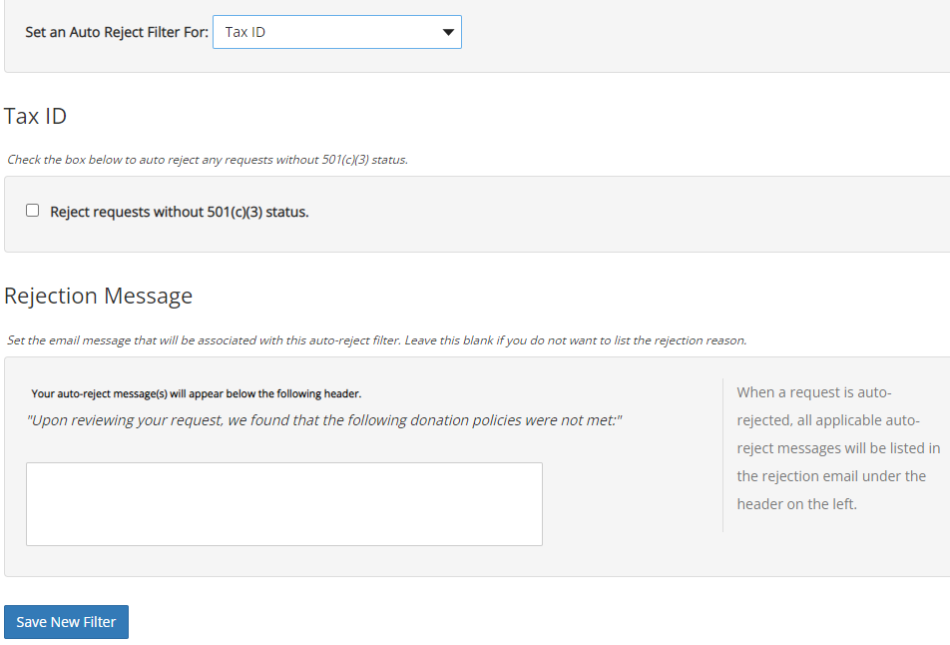950x645 pixels.
Task: Select the 'Rejection Message' heading
Action: point(98,296)
